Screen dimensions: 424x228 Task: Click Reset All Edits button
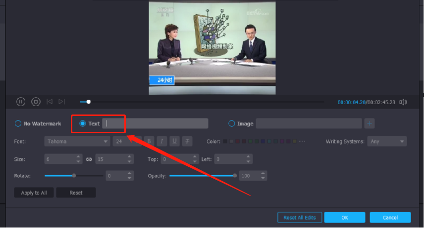tap(300, 218)
